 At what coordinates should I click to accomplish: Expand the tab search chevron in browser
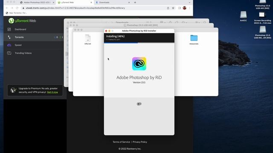click(189, 3)
